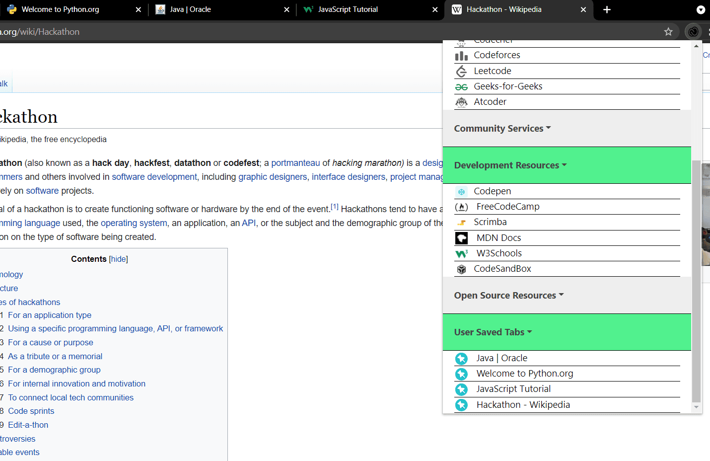This screenshot has height=461, width=710.
Task: Open MDN Docs from Development Resources
Action: pyautogui.click(x=498, y=238)
